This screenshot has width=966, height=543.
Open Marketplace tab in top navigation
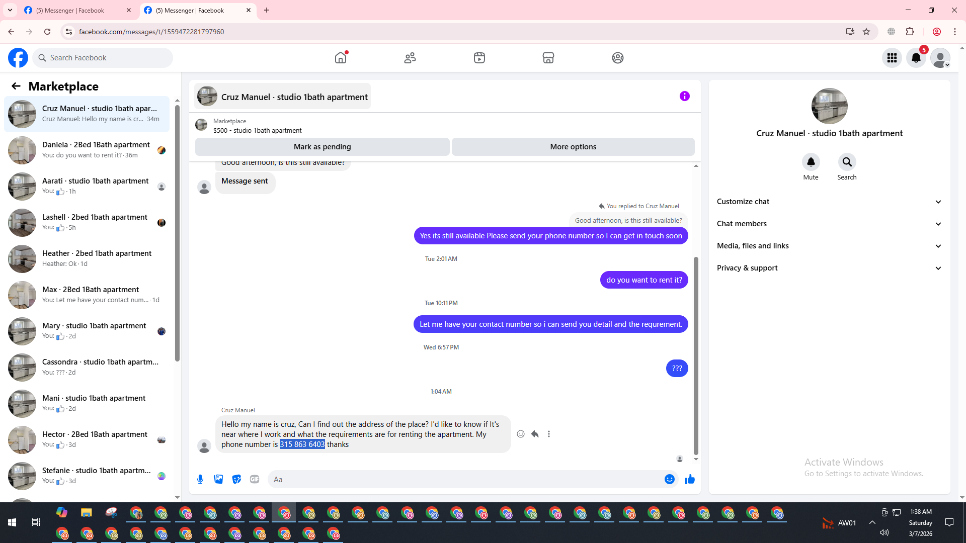point(548,58)
